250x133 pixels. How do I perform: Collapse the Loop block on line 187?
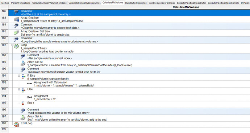[12, 45]
